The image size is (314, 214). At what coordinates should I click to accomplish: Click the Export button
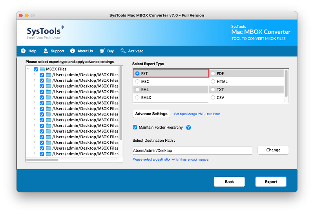(x=271, y=182)
